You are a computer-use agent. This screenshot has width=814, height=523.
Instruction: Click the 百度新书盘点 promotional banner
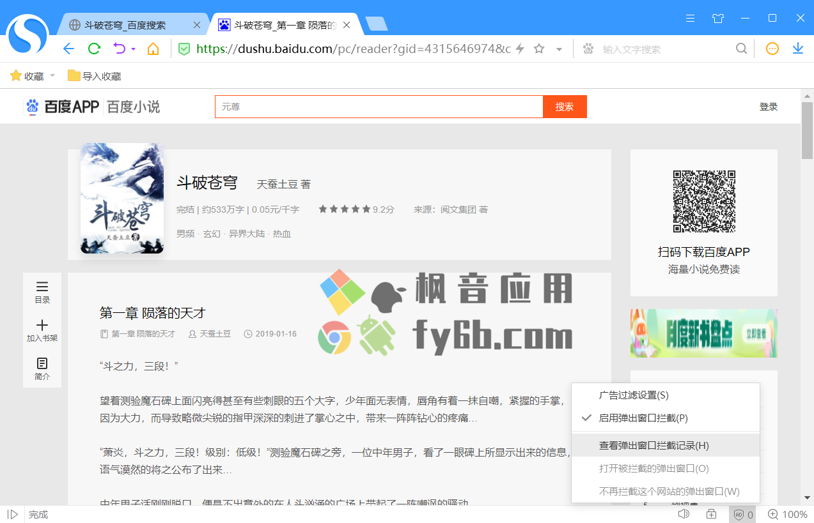click(704, 333)
